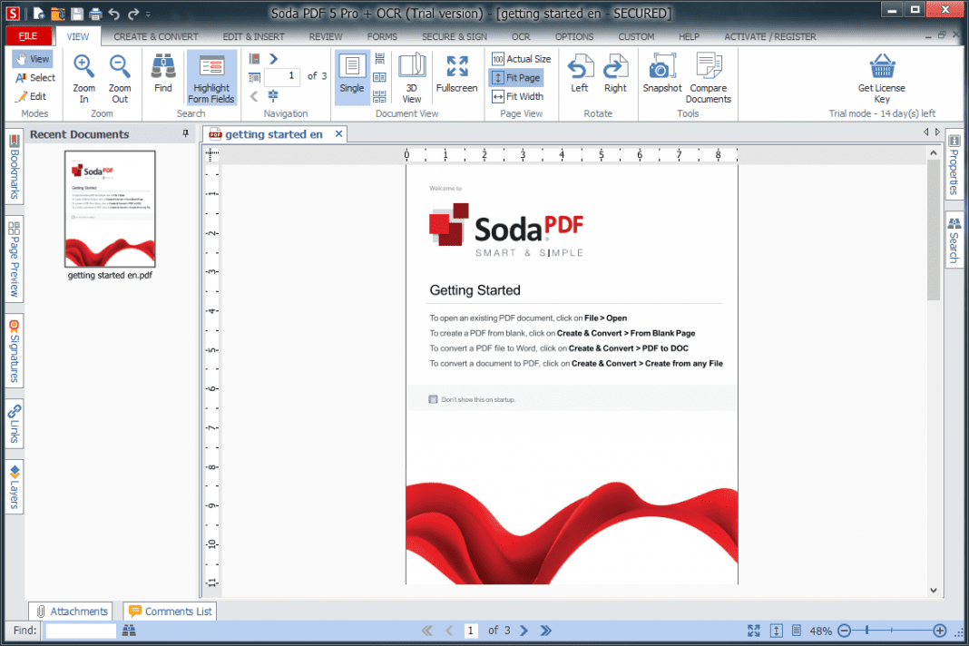
Task: Open the Compare Documents tool
Action: pyautogui.click(x=708, y=77)
